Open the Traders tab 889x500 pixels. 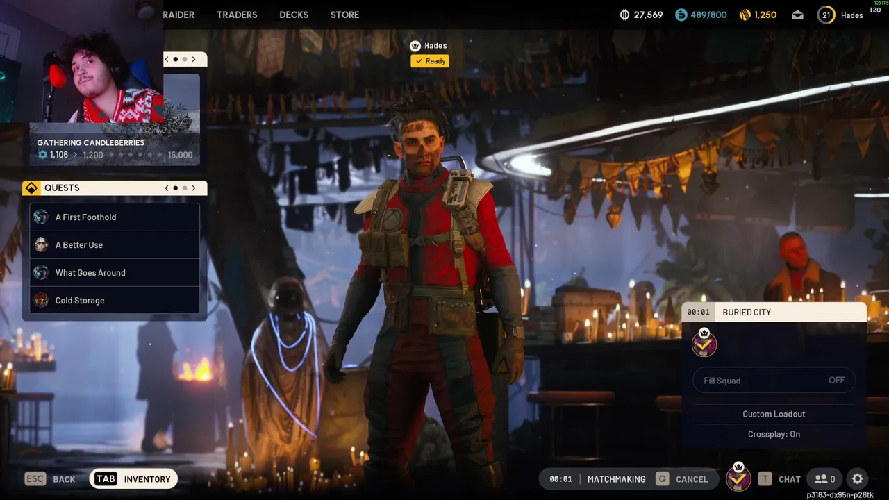[x=236, y=15]
